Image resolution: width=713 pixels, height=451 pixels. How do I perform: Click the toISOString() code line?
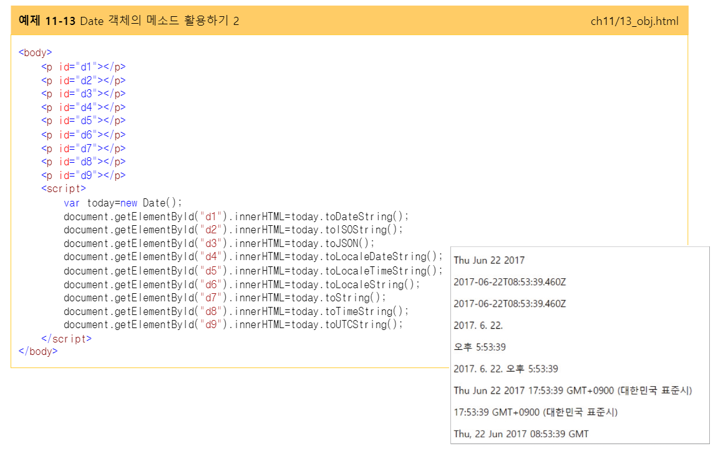[233, 230]
